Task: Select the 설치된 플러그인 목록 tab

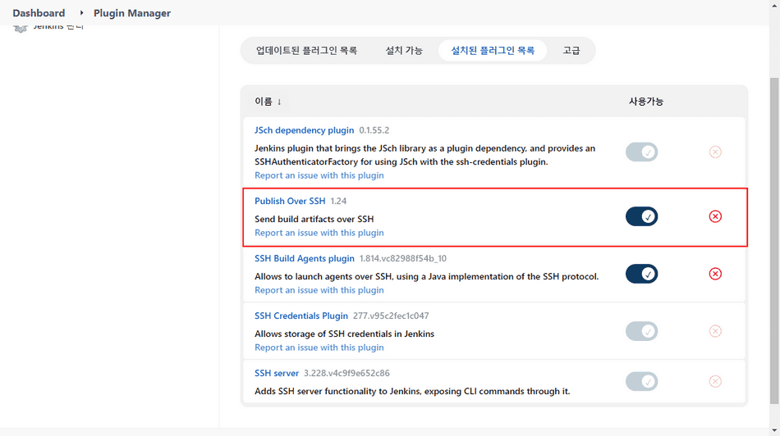Action: click(493, 50)
